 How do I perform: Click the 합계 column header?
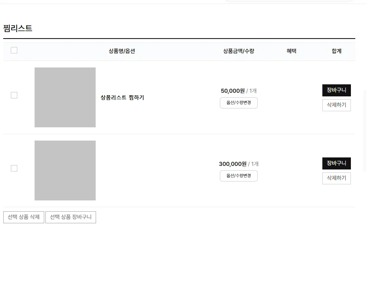coord(336,51)
